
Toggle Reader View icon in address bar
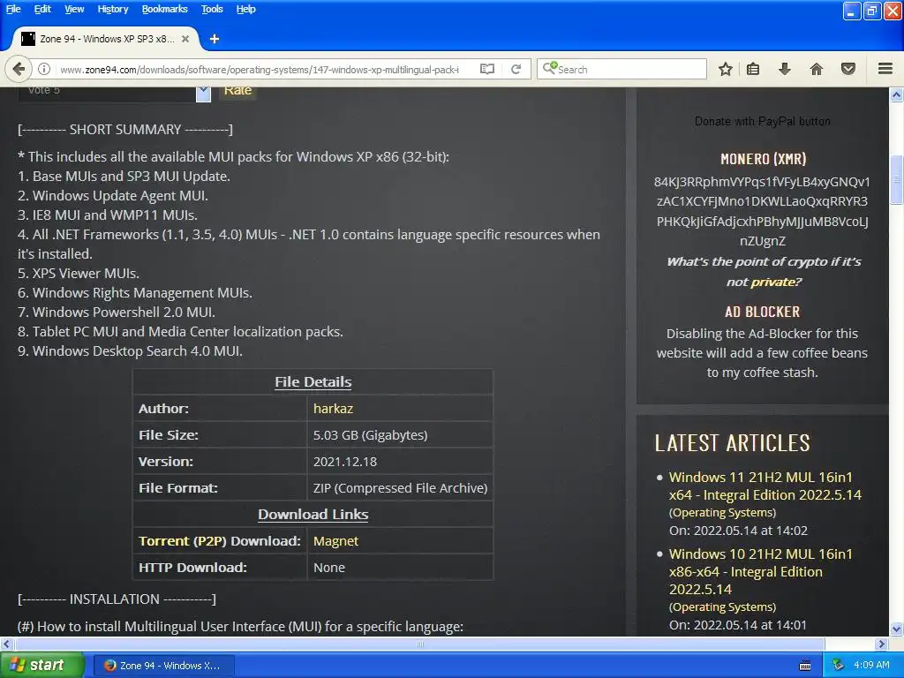486,69
